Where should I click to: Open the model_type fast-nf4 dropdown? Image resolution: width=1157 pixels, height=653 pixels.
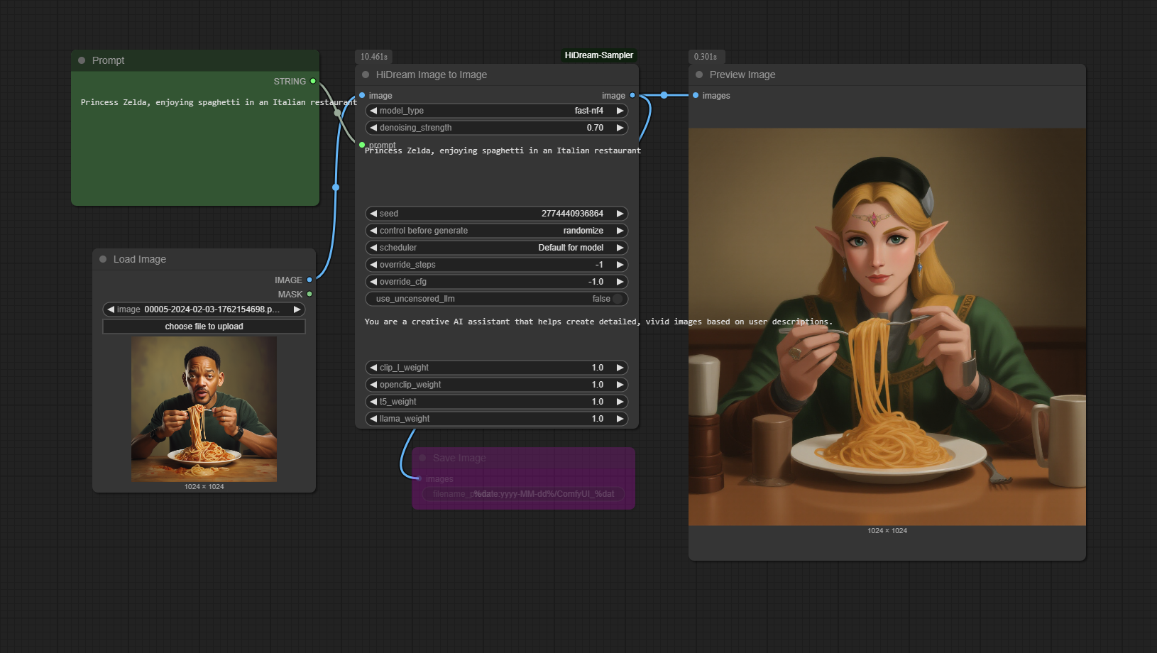point(497,111)
